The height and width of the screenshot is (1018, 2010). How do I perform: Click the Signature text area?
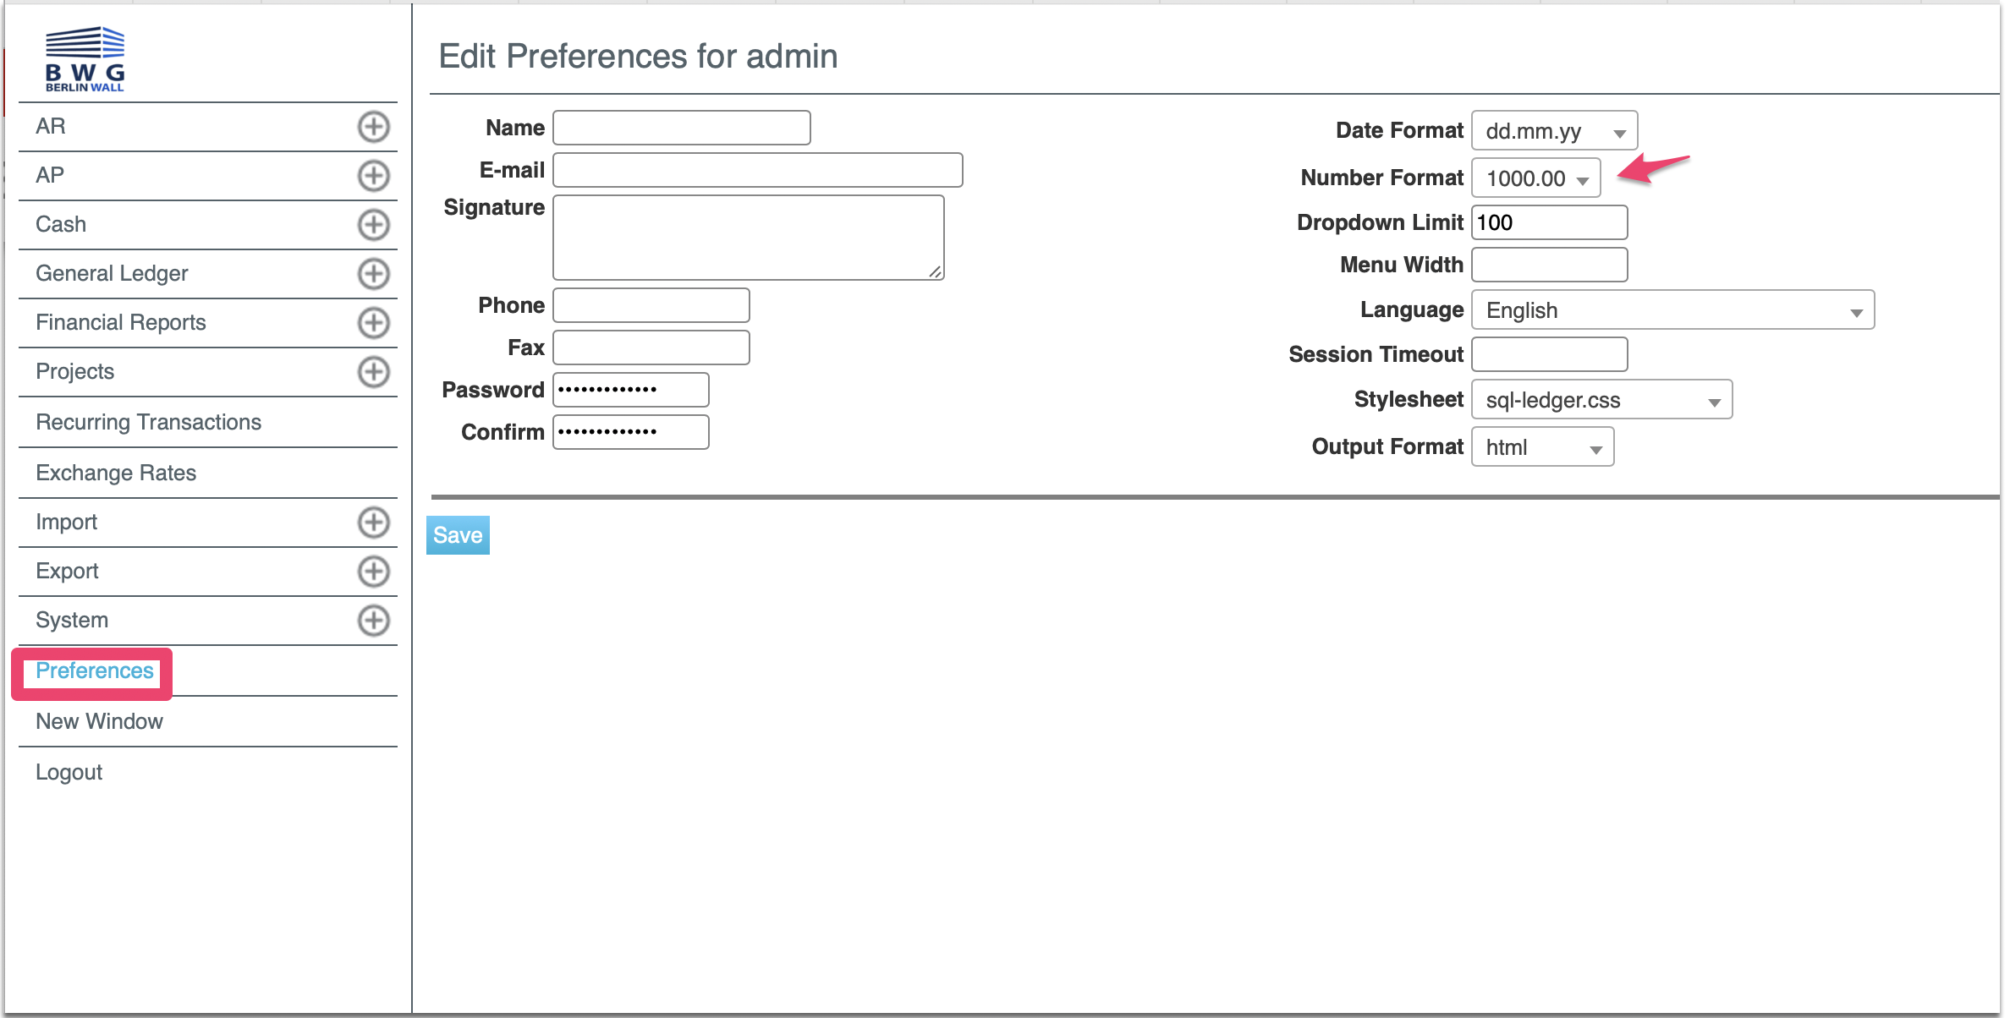[x=748, y=238]
